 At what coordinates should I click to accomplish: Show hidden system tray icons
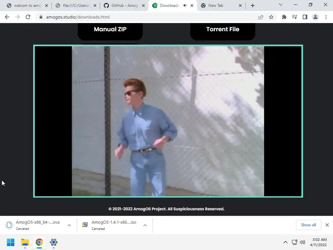pos(286,242)
